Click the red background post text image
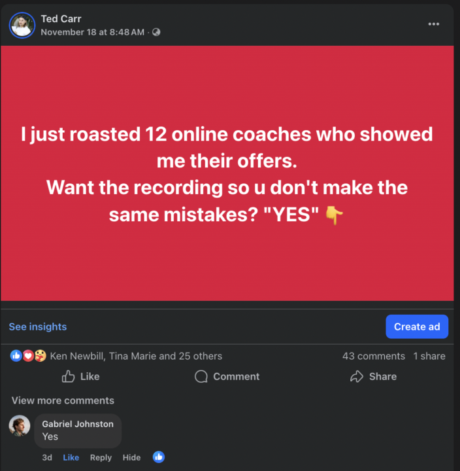Viewport: 460px width, 471px height. pyautogui.click(x=227, y=173)
